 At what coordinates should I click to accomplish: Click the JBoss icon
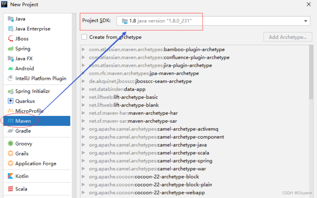click(11, 39)
